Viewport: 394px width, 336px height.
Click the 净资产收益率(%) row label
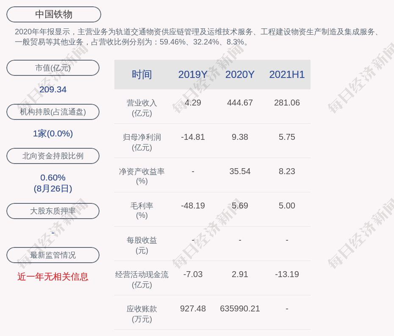[142, 176]
